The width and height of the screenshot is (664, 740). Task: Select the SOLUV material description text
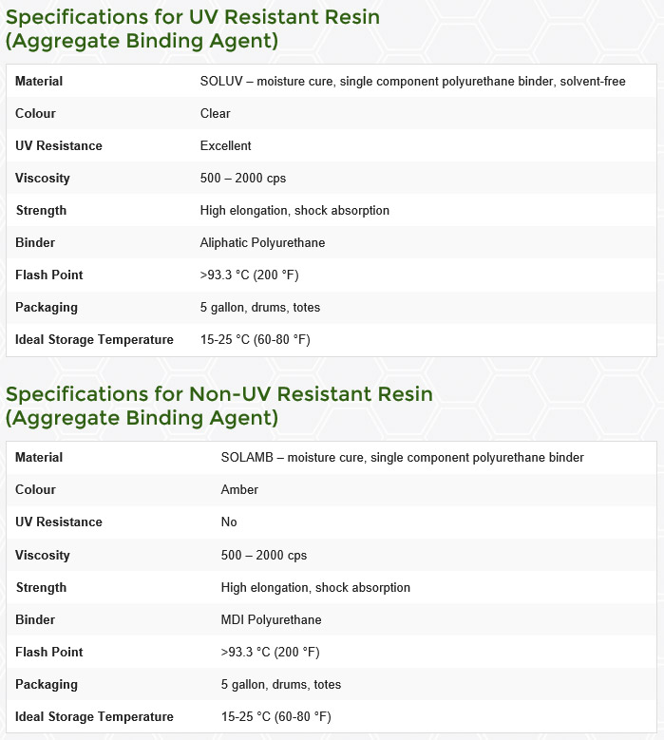coord(412,81)
